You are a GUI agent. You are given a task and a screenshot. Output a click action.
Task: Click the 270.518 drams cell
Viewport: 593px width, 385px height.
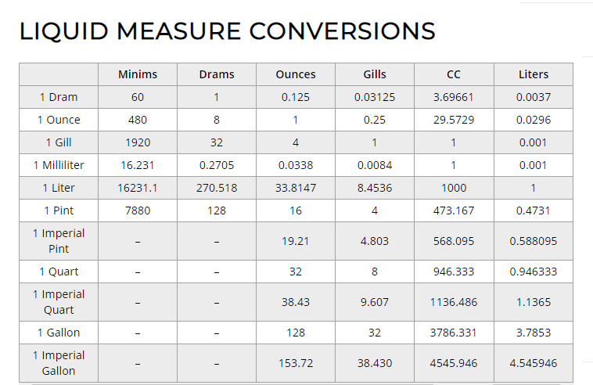coord(217,188)
